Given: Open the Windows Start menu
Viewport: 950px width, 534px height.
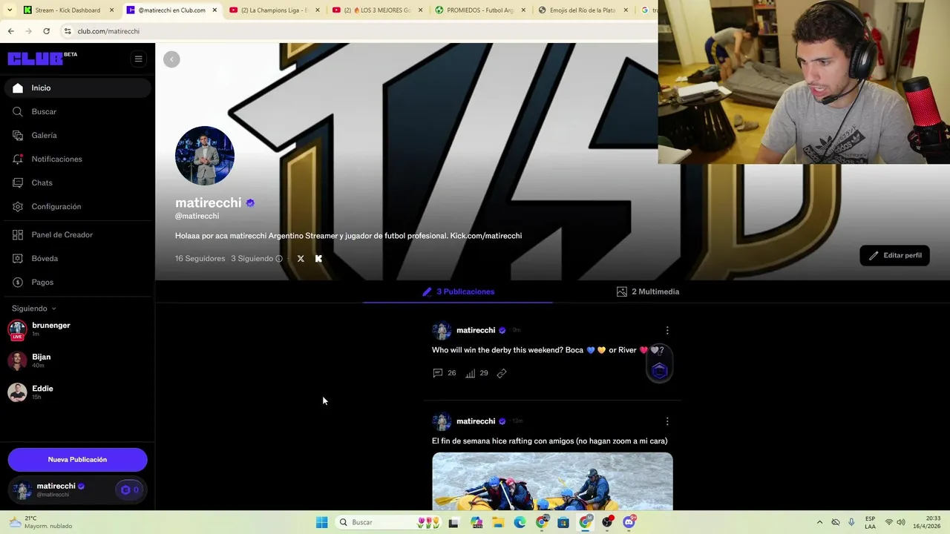Looking at the screenshot, I should [x=321, y=522].
